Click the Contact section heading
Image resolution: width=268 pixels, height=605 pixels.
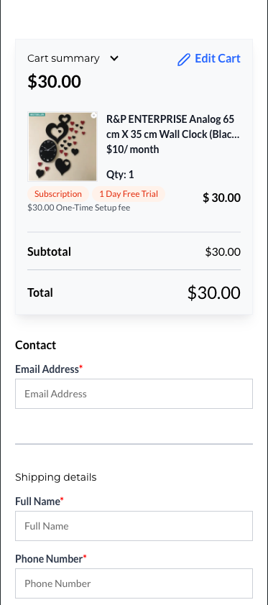tap(35, 345)
